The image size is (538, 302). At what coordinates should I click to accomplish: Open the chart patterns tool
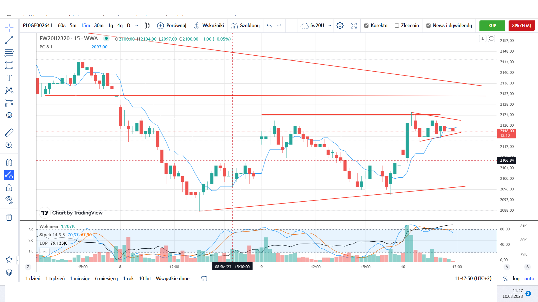(x=9, y=90)
